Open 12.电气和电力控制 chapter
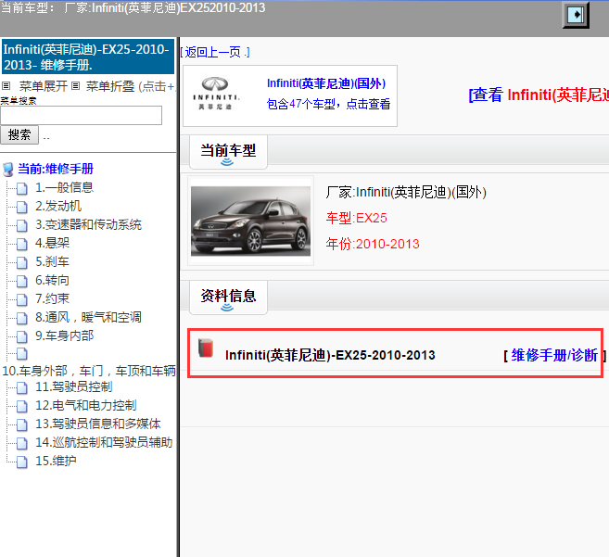This screenshot has width=609, height=557. (86, 406)
